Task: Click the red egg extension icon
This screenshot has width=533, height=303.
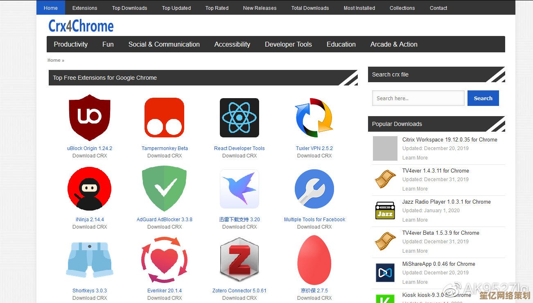Action: (314, 260)
